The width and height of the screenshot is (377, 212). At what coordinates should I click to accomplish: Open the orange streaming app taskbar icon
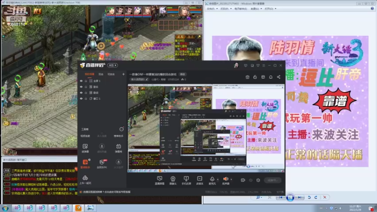78,208
